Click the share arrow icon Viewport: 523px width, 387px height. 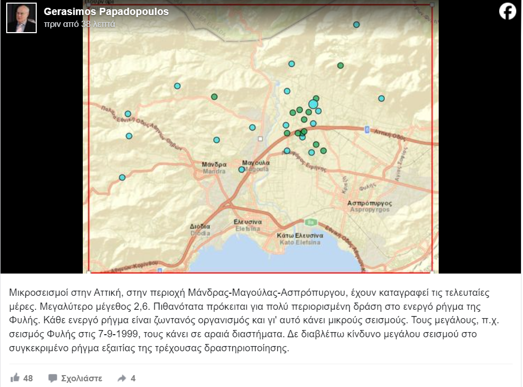[122, 378]
